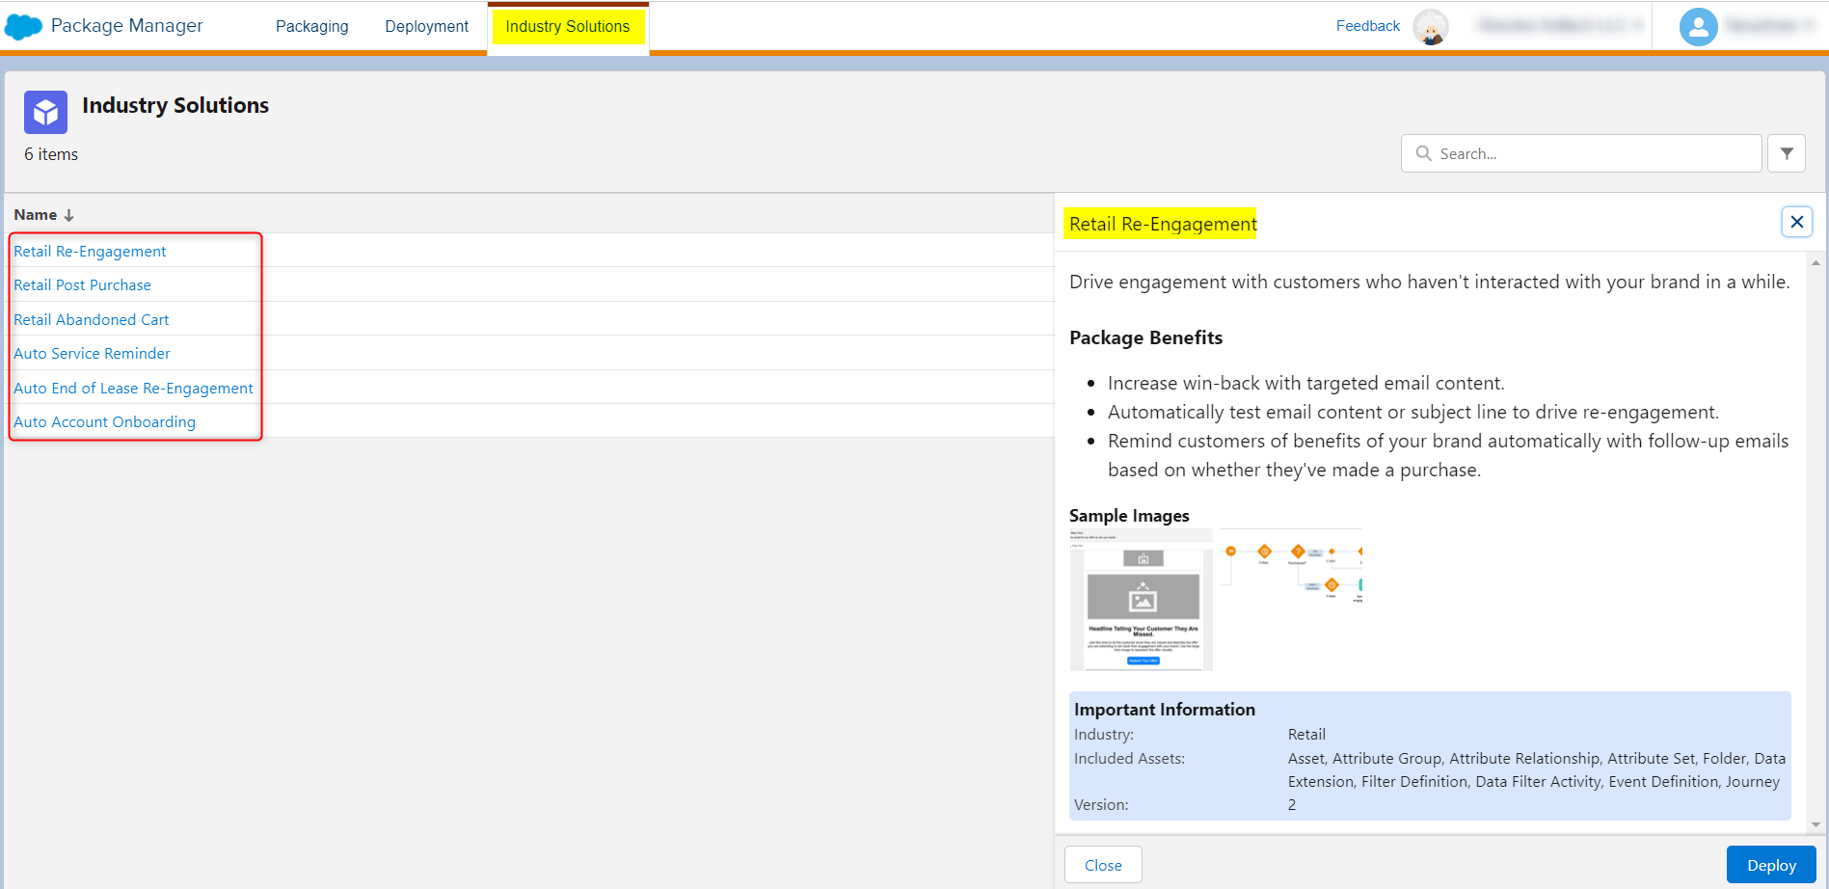The height and width of the screenshot is (889, 1829).
Task: View the email template sample image
Action: tap(1142, 600)
